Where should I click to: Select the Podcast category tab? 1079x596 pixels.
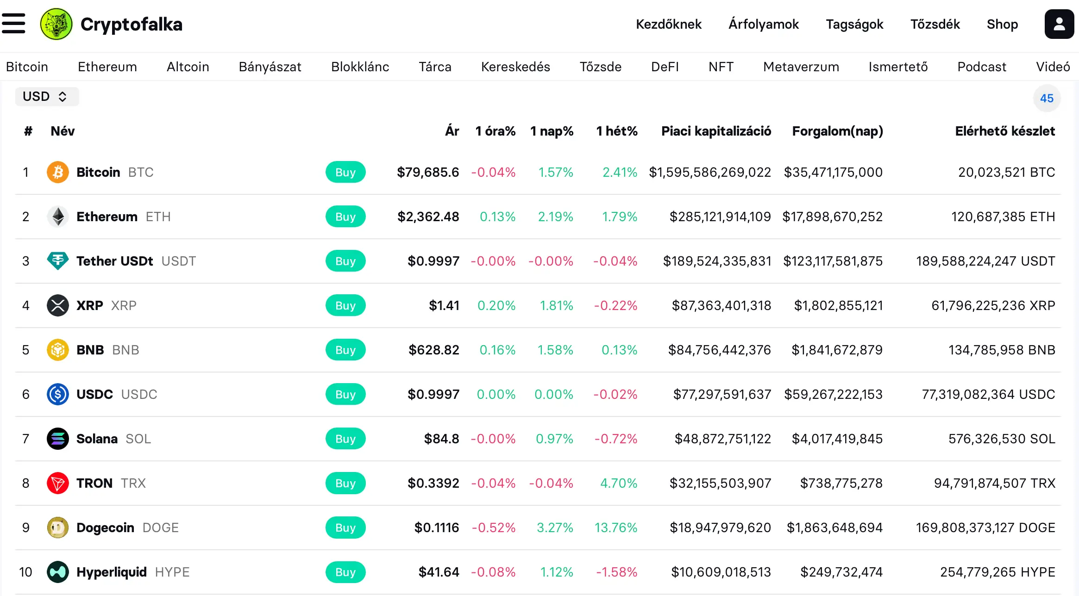coord(982,67)
